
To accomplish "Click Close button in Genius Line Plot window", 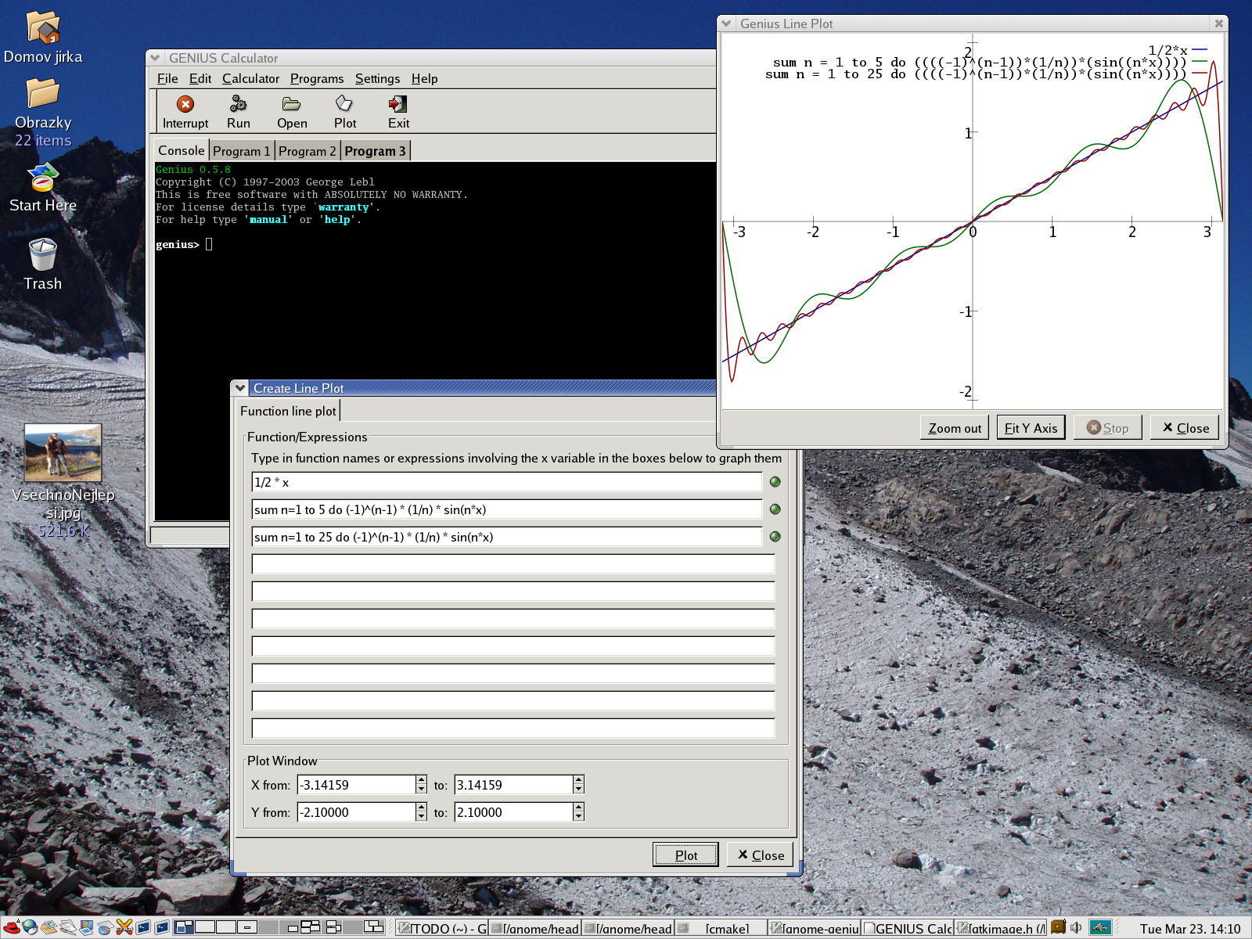I will pyautogui.click(x=1185, y=428).
